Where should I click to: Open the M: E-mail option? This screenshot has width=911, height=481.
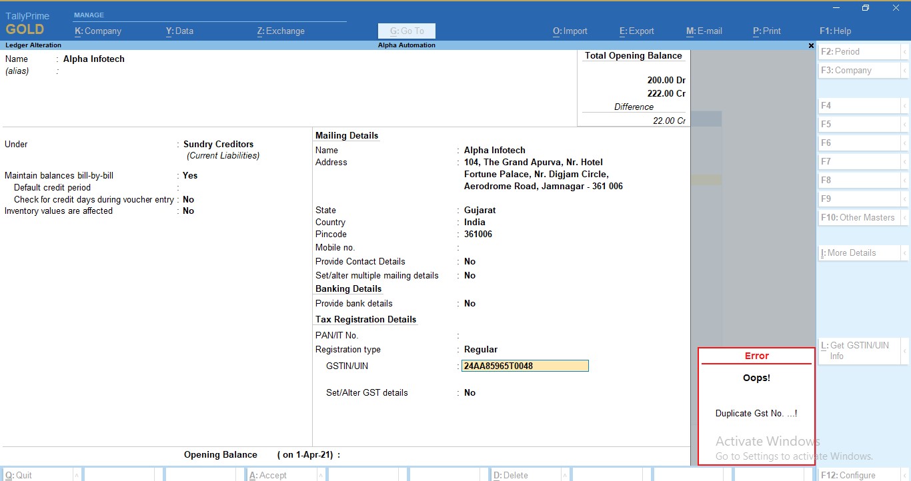click(x=704, y=31)
